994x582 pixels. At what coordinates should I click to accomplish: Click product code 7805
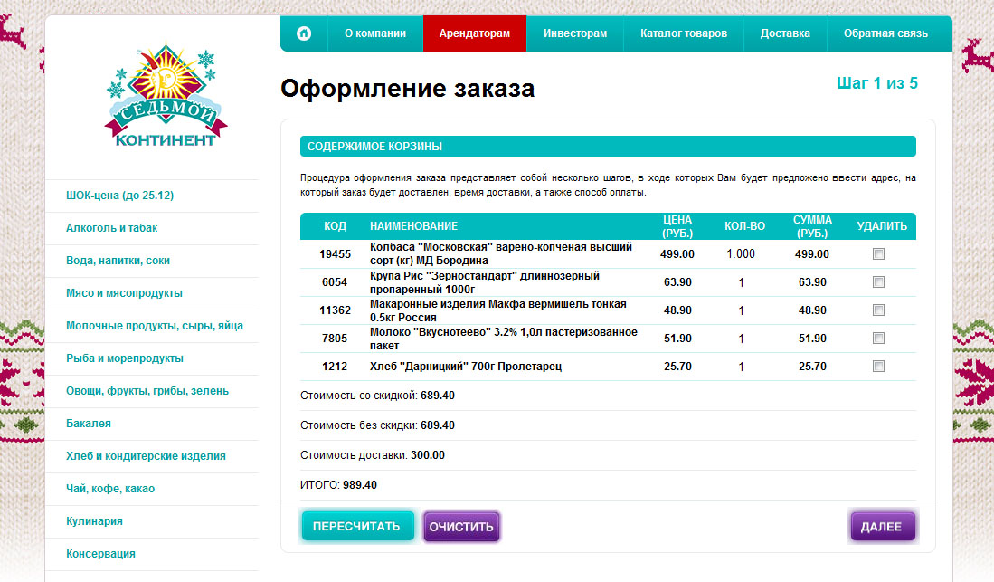coord(335,339)
